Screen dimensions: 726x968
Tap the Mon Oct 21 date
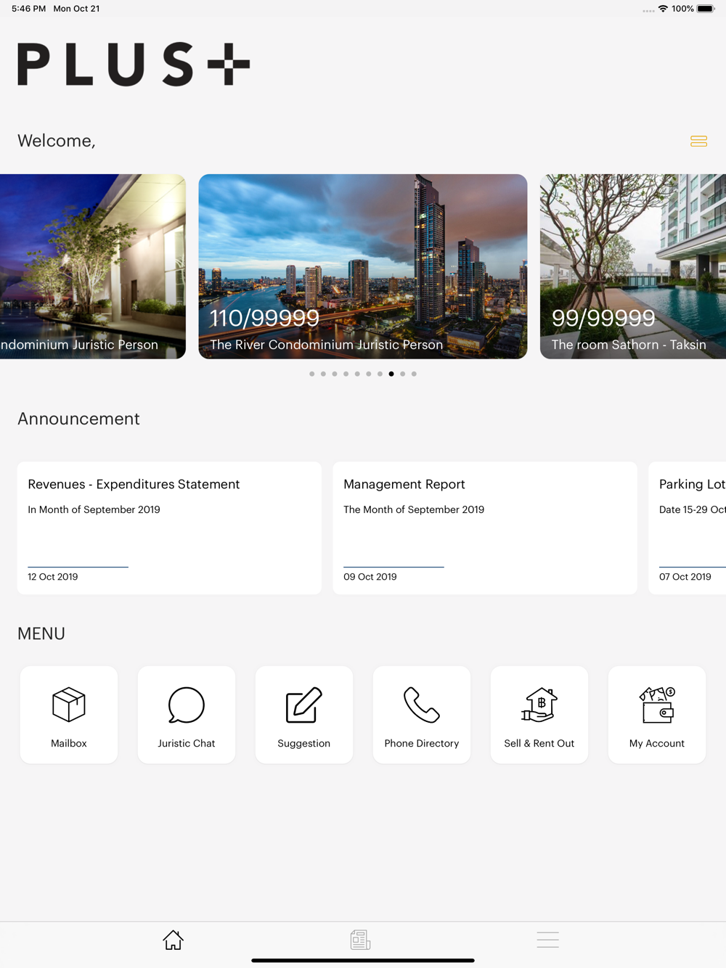pyautogui.click(x=76, y=9)
